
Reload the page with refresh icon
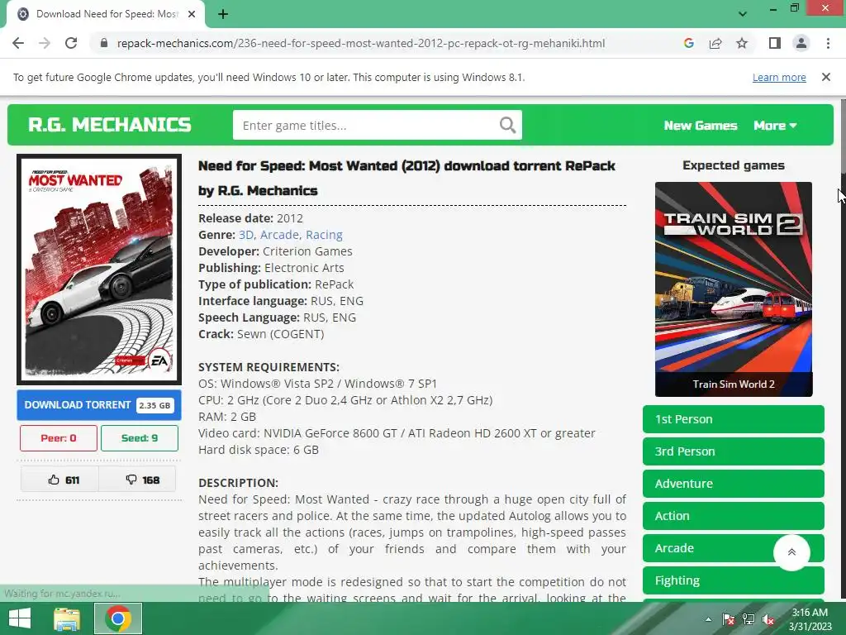tap(71, 43)
